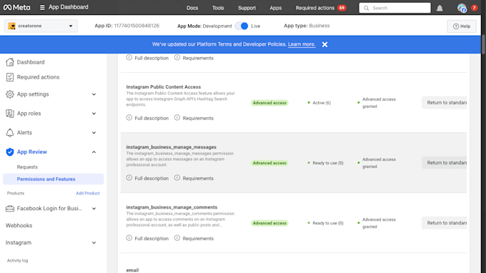
Task: Click the red 7 notification badge
Action: 475,8
